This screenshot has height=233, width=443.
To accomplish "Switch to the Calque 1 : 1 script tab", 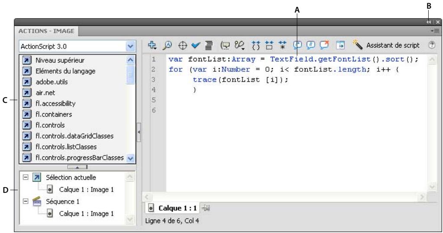I will pos(172,208).
